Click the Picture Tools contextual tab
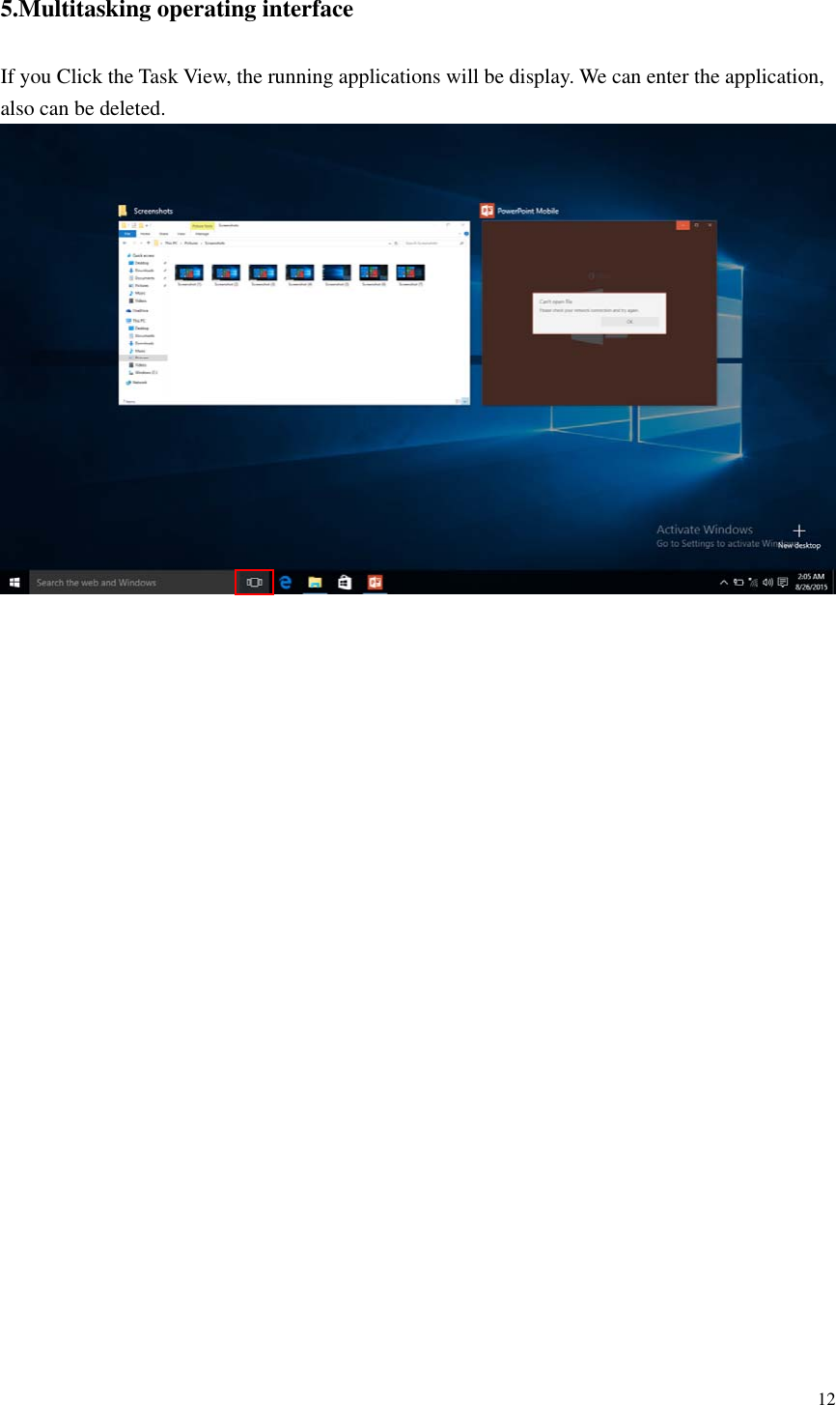Screen dimensions: 836x1405 (x=202, y=225)
